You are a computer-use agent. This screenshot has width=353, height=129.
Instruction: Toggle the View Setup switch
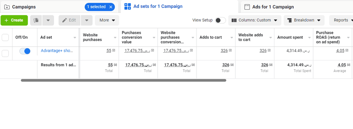click(220, 20)
